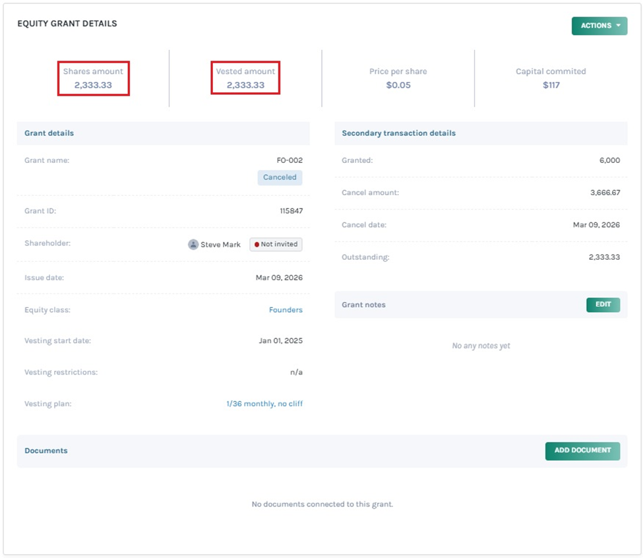Open the Actions dropdown menu
The width and height of the screenshot is (643, 558).
pyautogui.click(x=599, y=26)
